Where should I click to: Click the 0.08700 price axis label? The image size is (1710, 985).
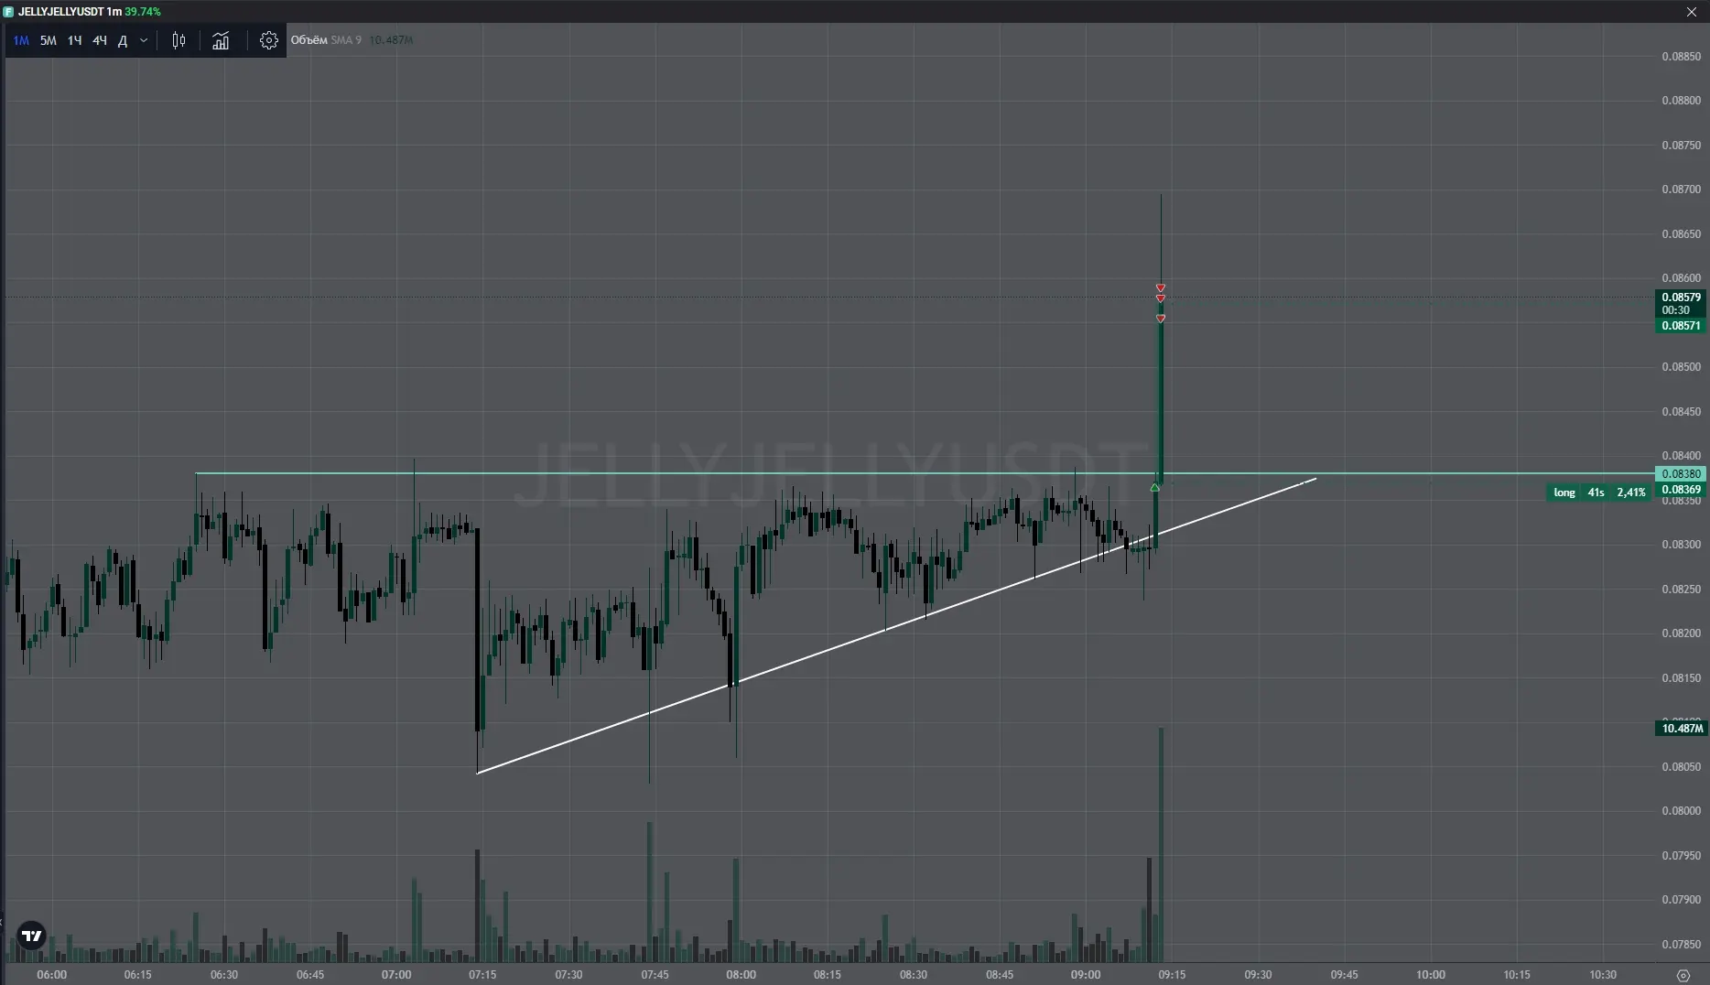(1681, 189)
